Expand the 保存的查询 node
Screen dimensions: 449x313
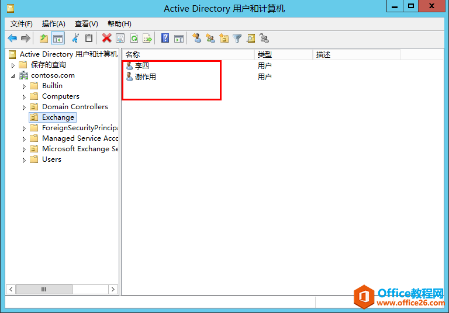13,65
